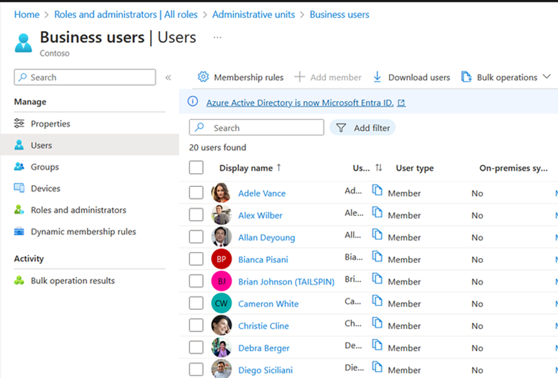Viewport: 558px width, 378px height.
Task: Tick the select-all users header checkbox
Action: 196,168
